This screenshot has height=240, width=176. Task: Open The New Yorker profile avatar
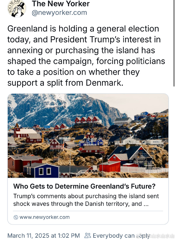pyautogui.click(x=17, y=8)
